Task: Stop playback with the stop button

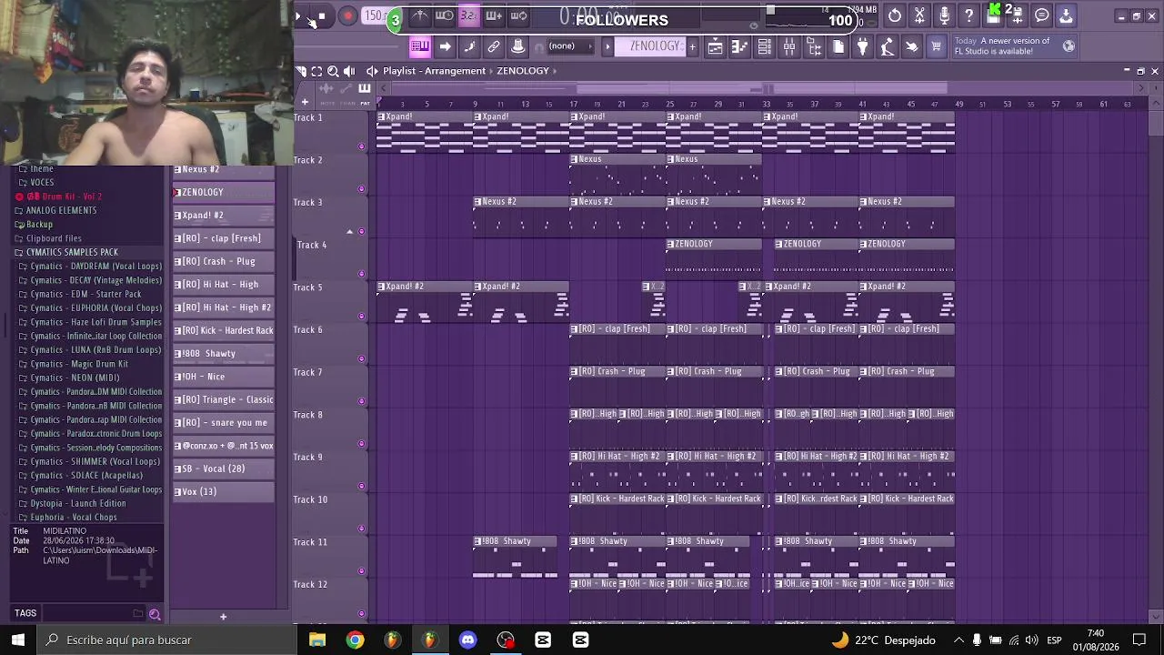Action: (322, 16)
